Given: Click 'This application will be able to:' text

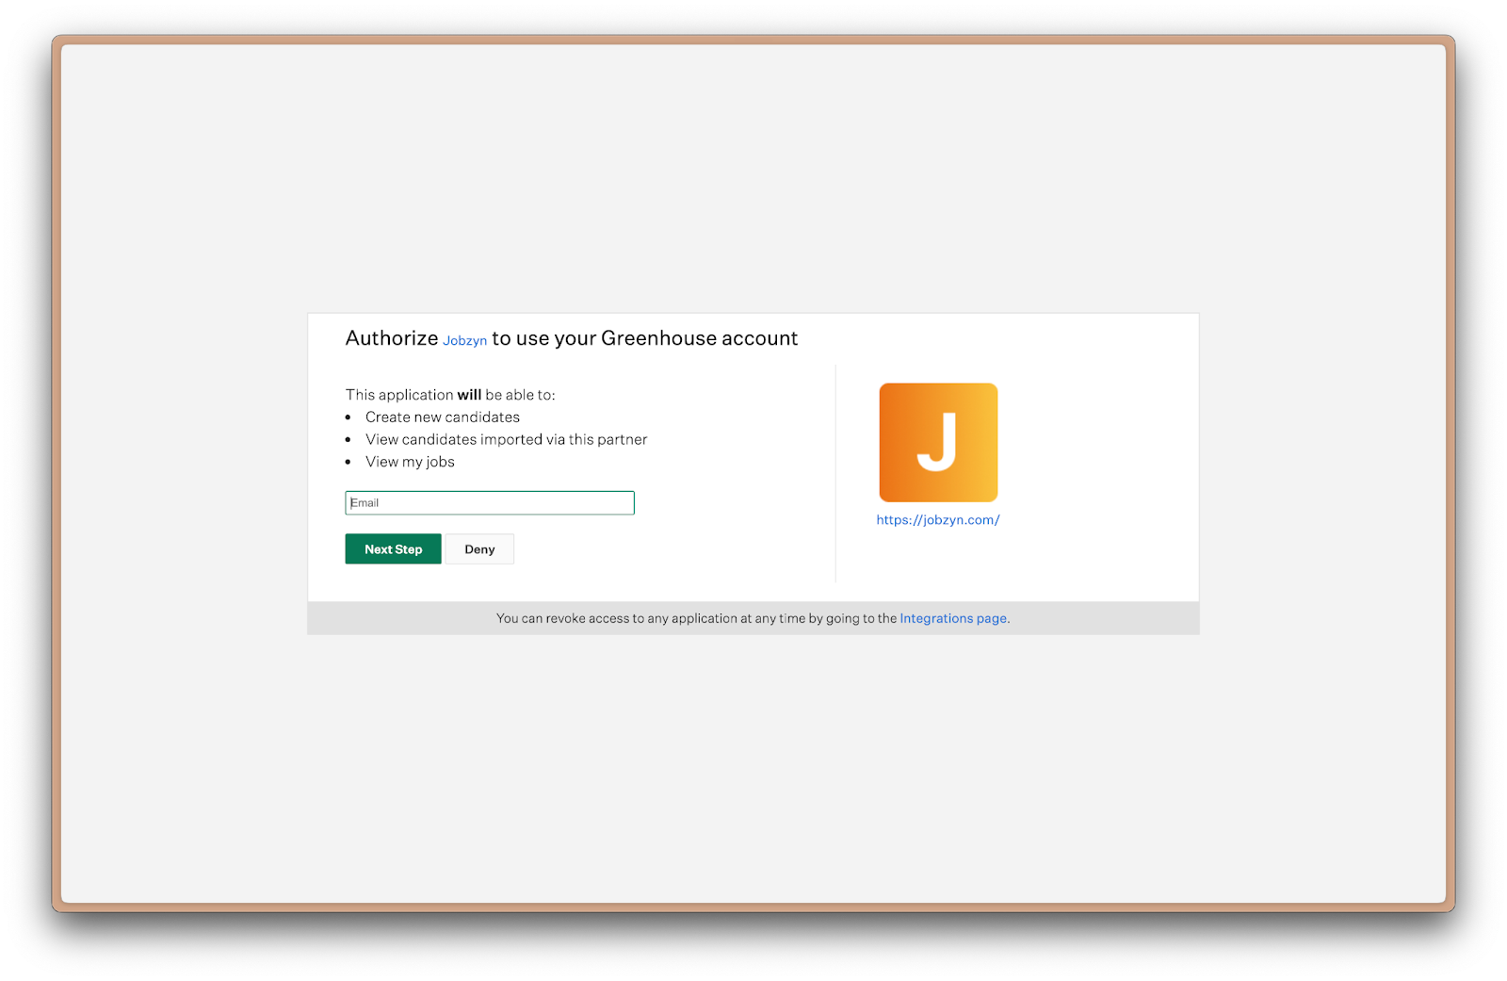Looking at the screenshot, I should click(450, 395).
